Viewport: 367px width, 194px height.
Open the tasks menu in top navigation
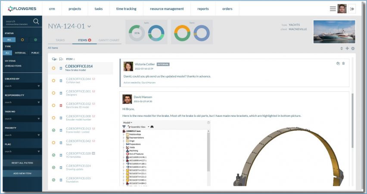pos(99,9)
